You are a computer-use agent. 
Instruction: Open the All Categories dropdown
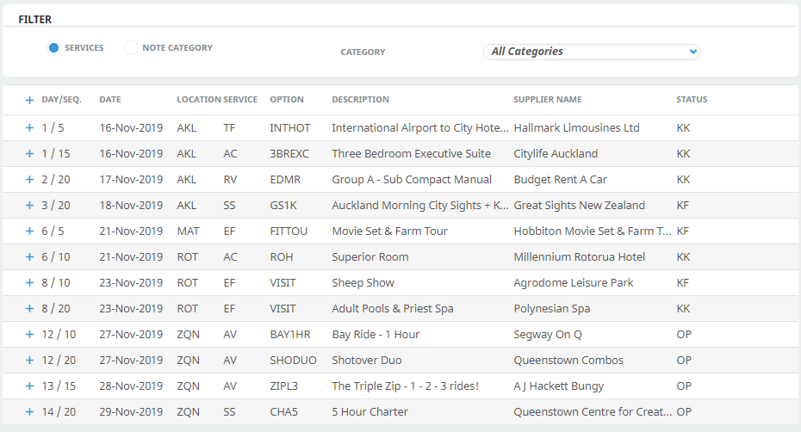[592, 52]
